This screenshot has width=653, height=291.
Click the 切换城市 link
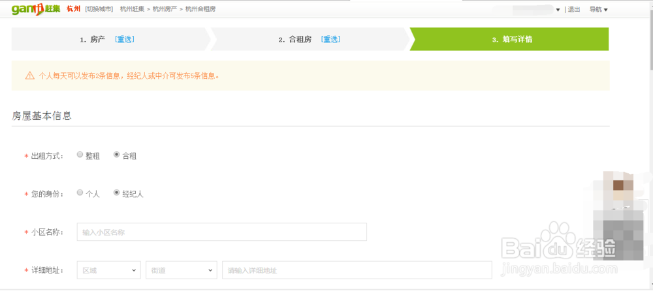[x=99, y=9]
